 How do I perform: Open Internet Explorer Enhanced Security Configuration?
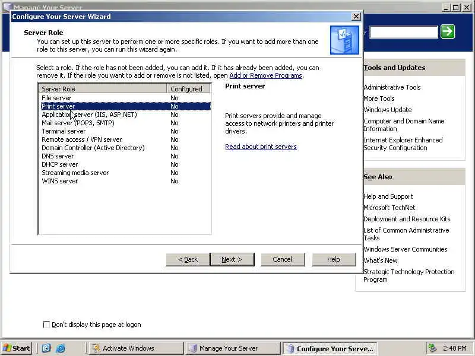pyautogui.click(x=403, y=144)
